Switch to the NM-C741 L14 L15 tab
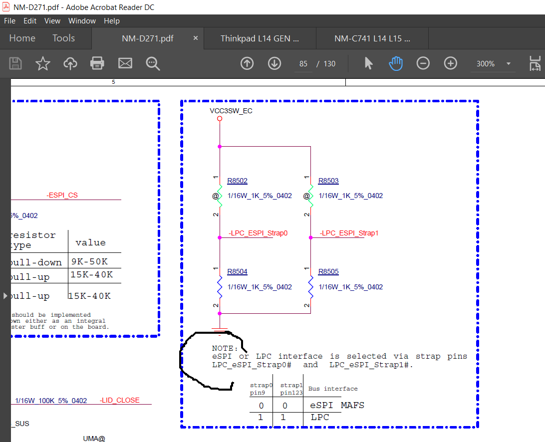This screenshot has height=442, width=545. point(372,38)
